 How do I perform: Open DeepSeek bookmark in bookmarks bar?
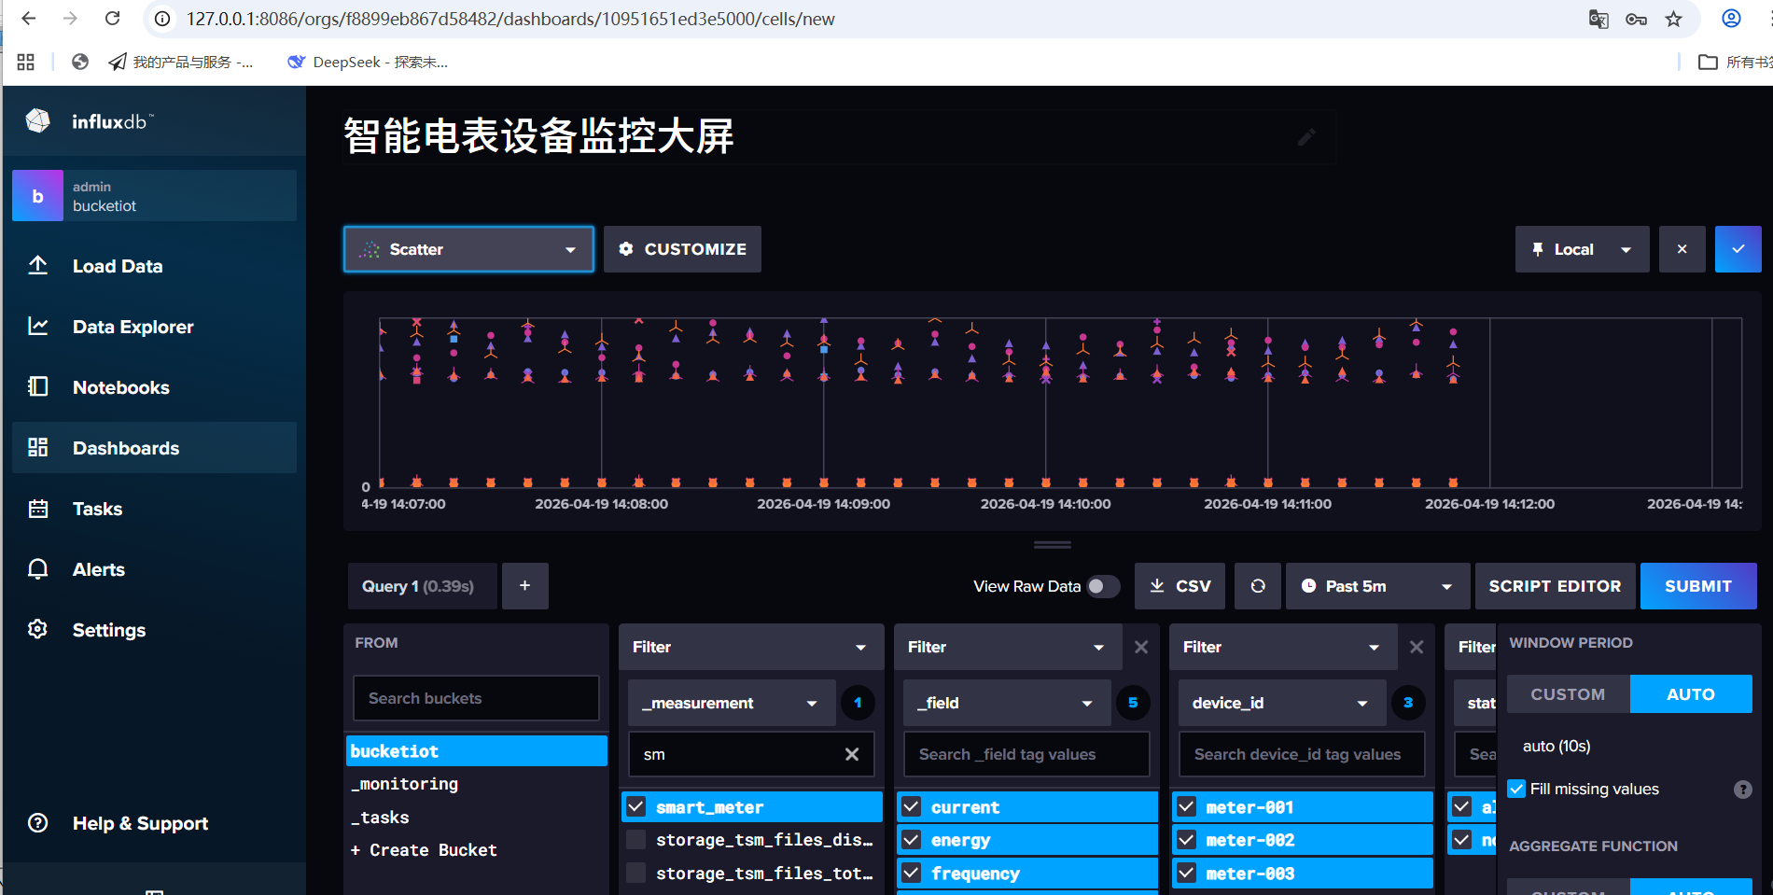368,63
